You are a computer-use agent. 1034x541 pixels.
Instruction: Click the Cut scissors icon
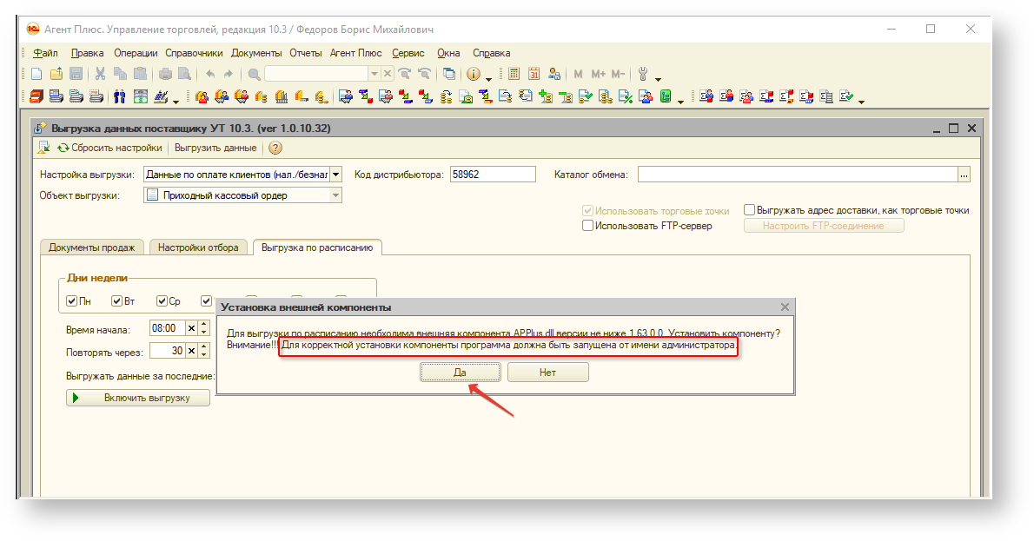coord(100,74)
